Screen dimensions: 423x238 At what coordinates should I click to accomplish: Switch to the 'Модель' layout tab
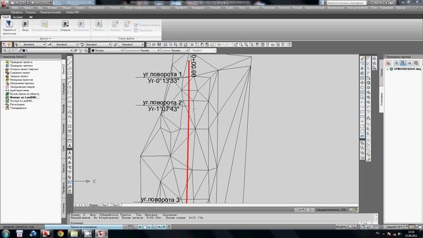click(94, 205)
